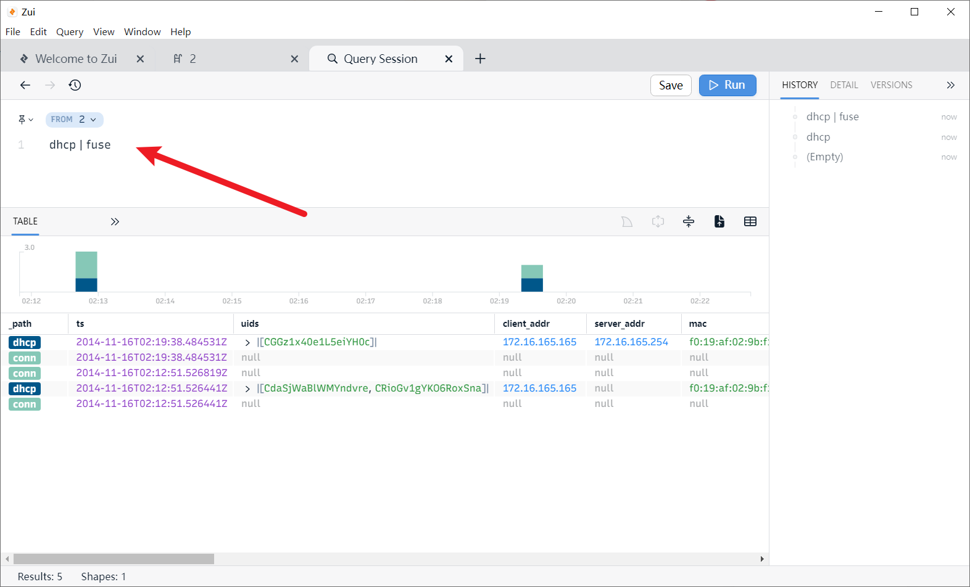Screen dimensions: 970x587
Task: Open the pin query dropdown
Action: coord(25,120)
